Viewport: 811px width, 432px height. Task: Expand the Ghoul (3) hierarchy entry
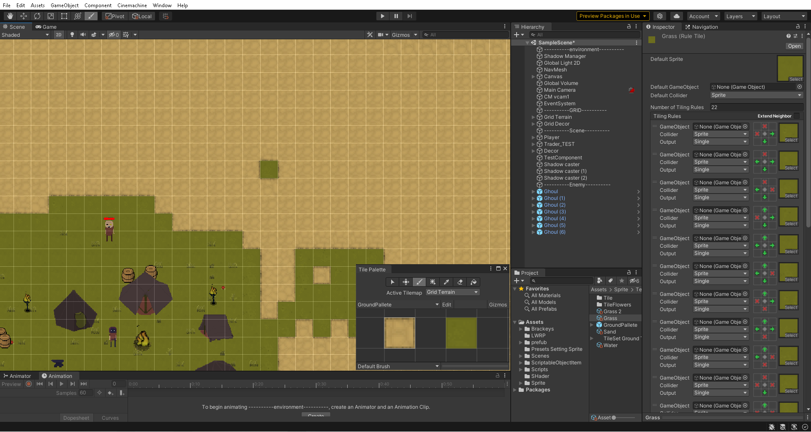tap(533, 212)
